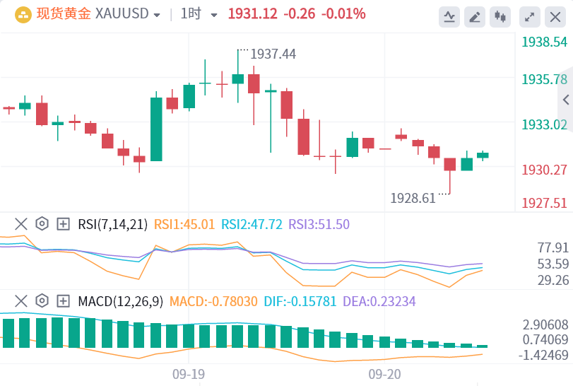Screen dimensions: 573x386
Task: Remove the MACD indicator panel
Action: (x=21, y=301)
